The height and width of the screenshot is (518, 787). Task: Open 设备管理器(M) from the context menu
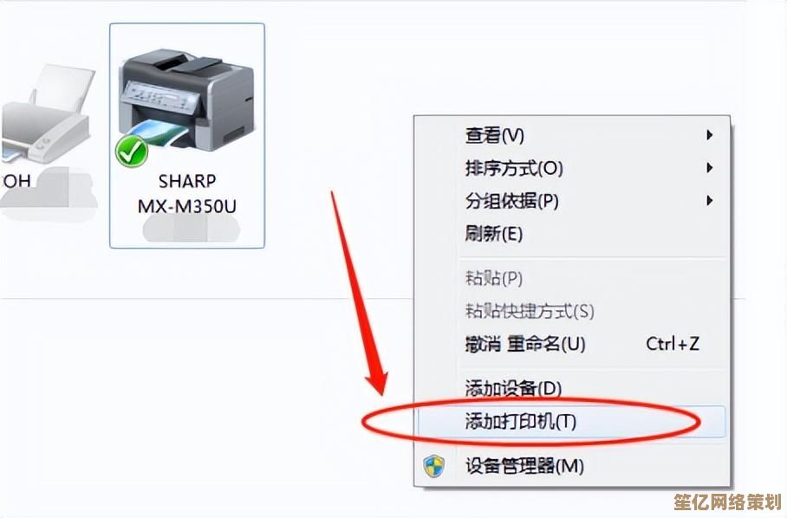572,466
